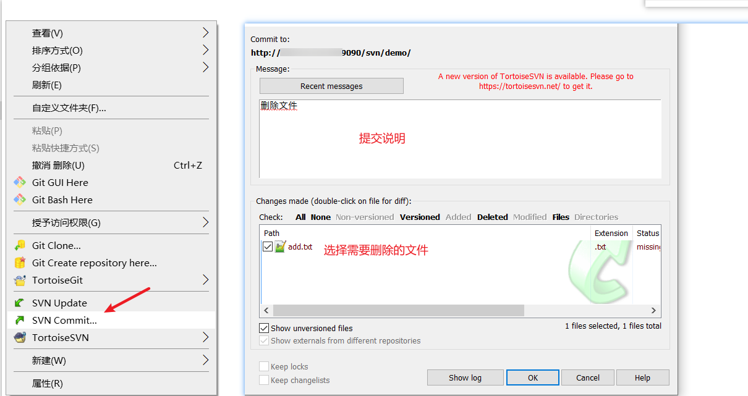Click the Git Bash Here icon
Viewport: 748px width, 396px height.
[x=20, y=200]
